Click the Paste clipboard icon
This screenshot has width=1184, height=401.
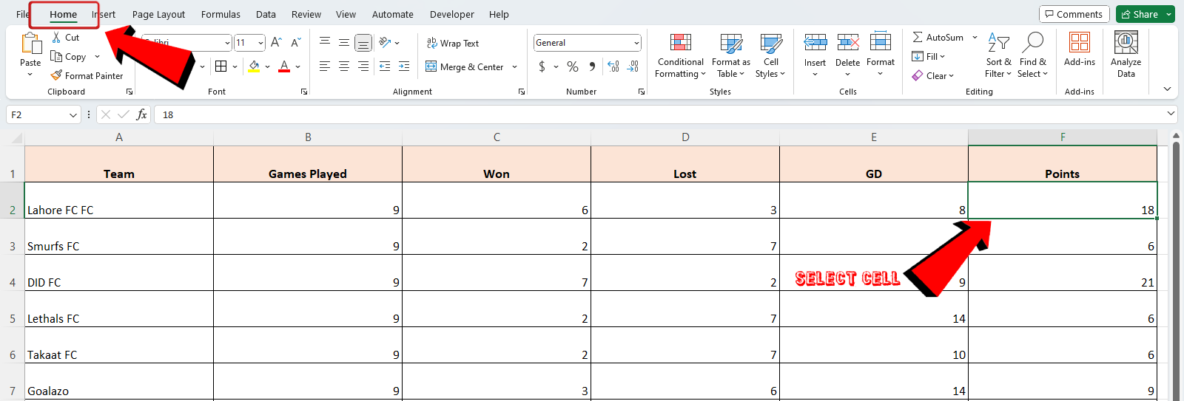[x=31, y=44]
